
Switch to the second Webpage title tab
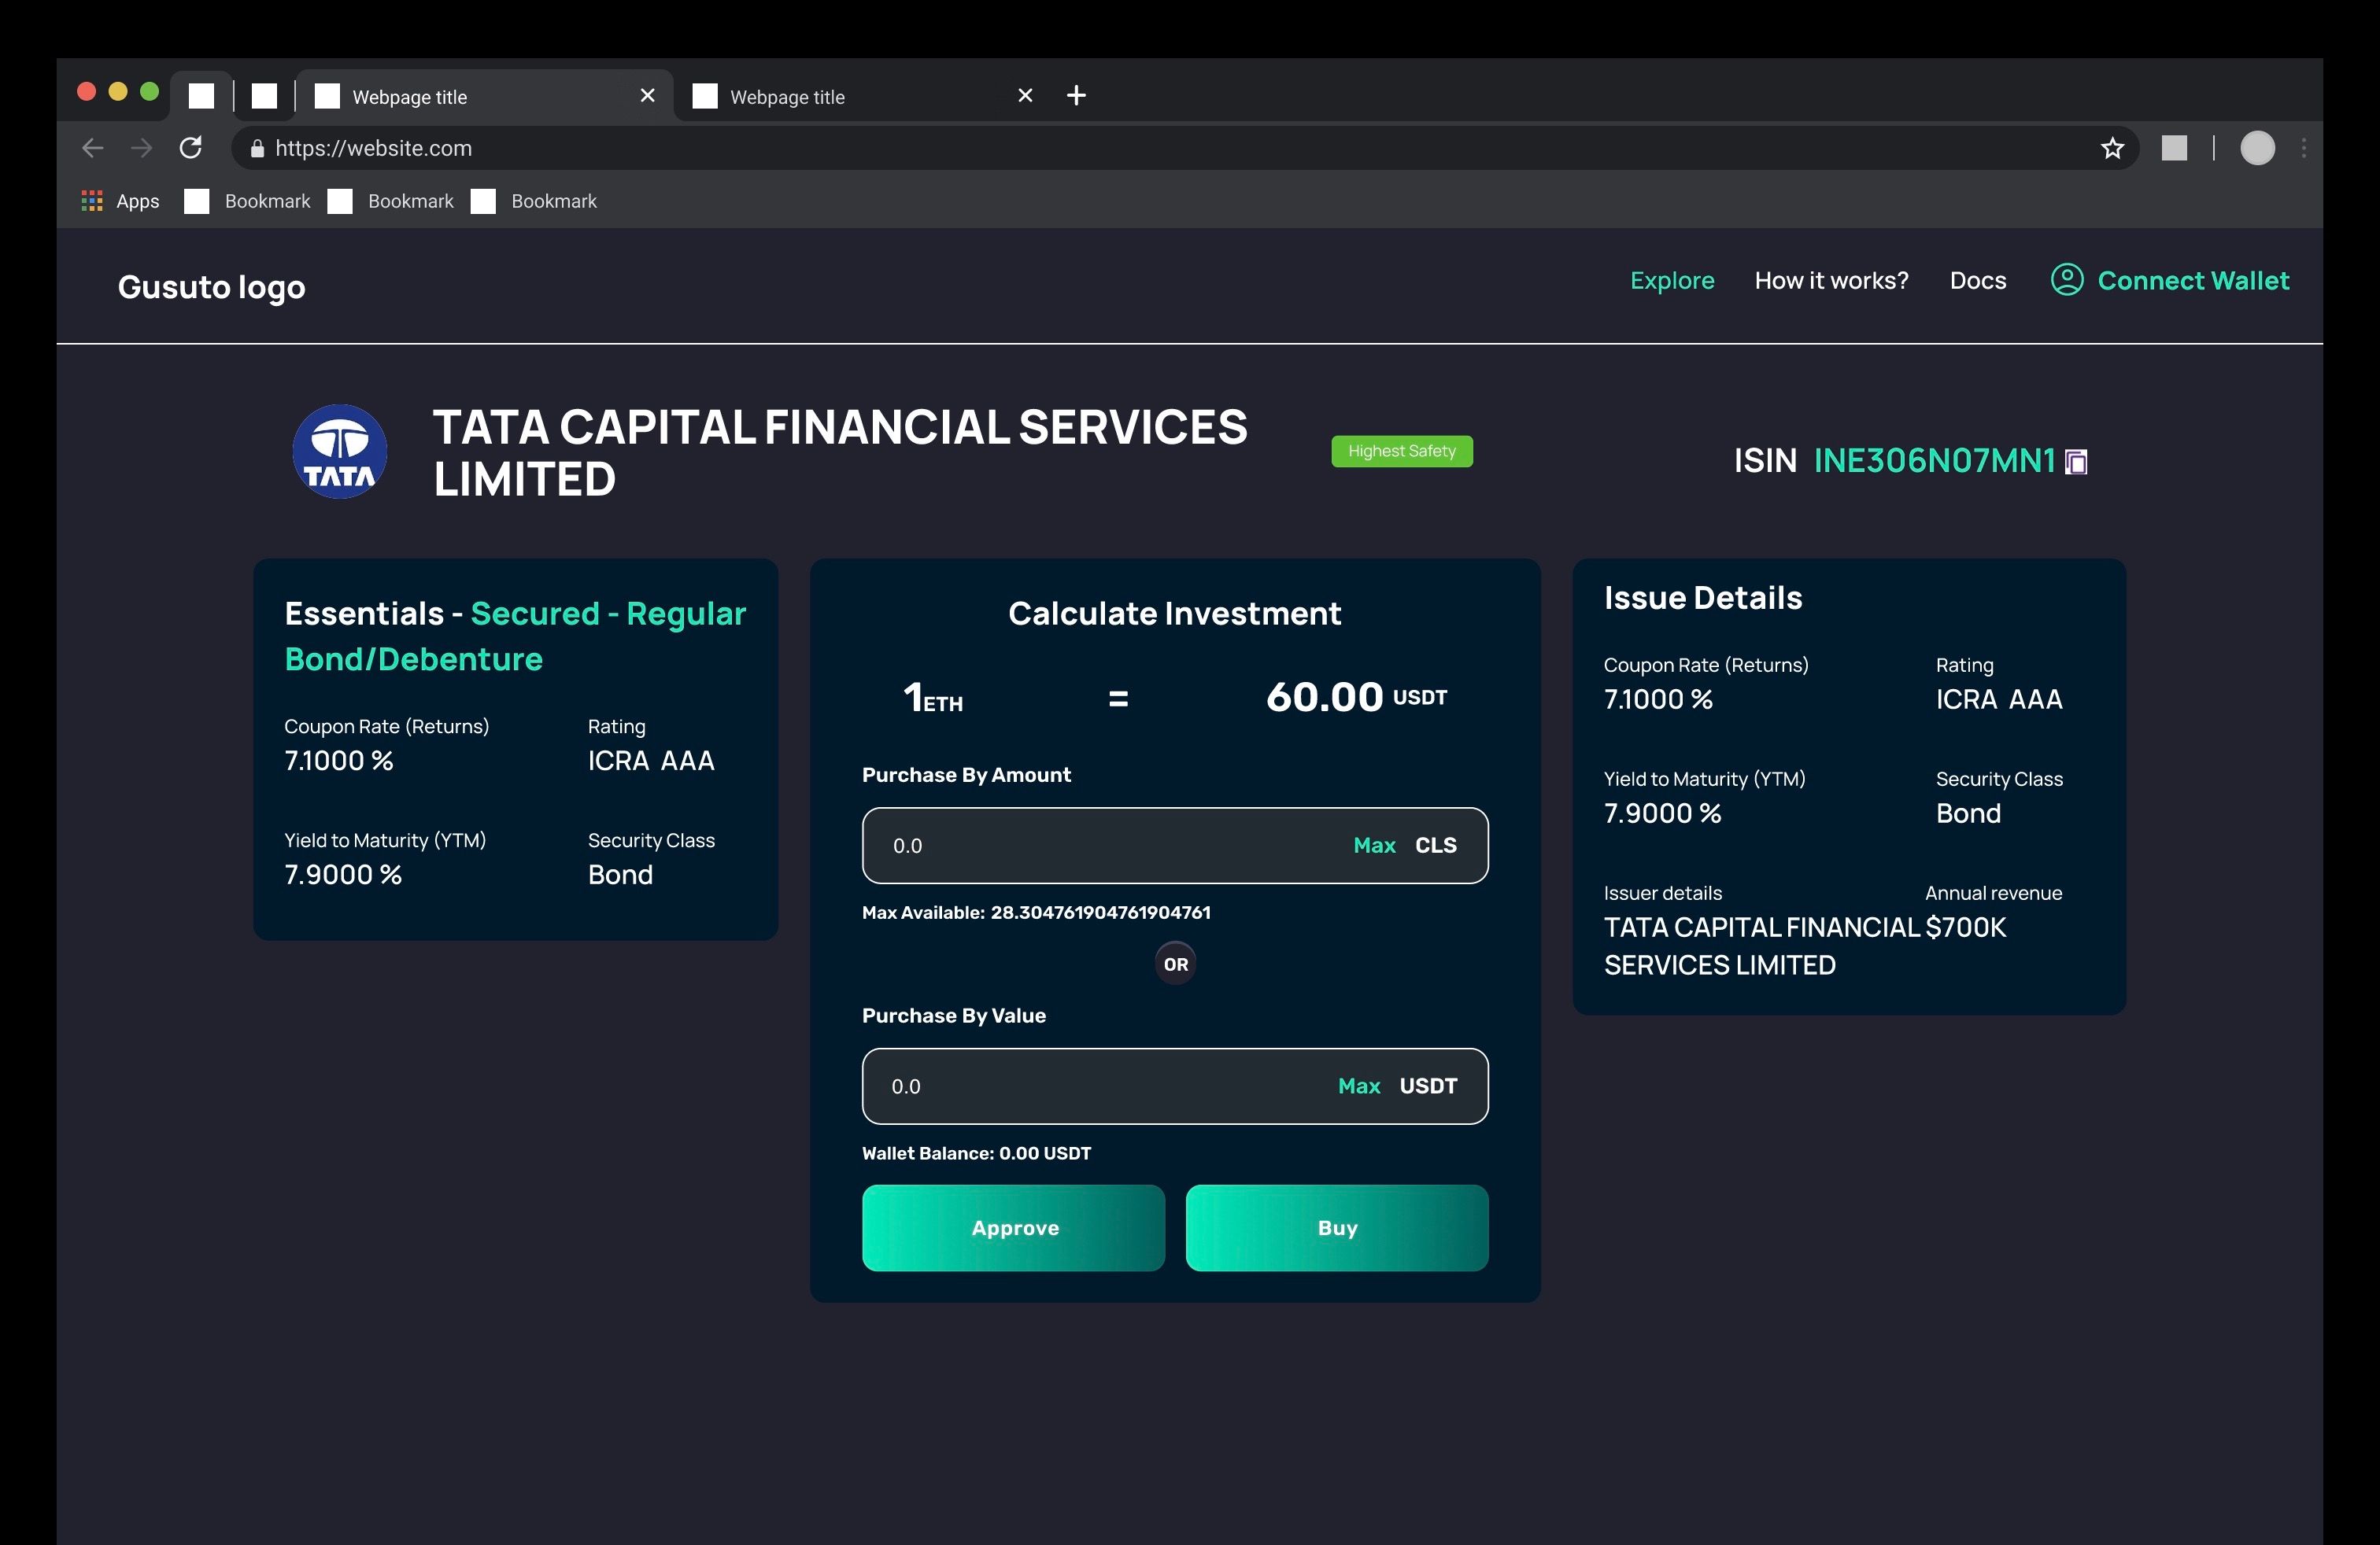860,96
